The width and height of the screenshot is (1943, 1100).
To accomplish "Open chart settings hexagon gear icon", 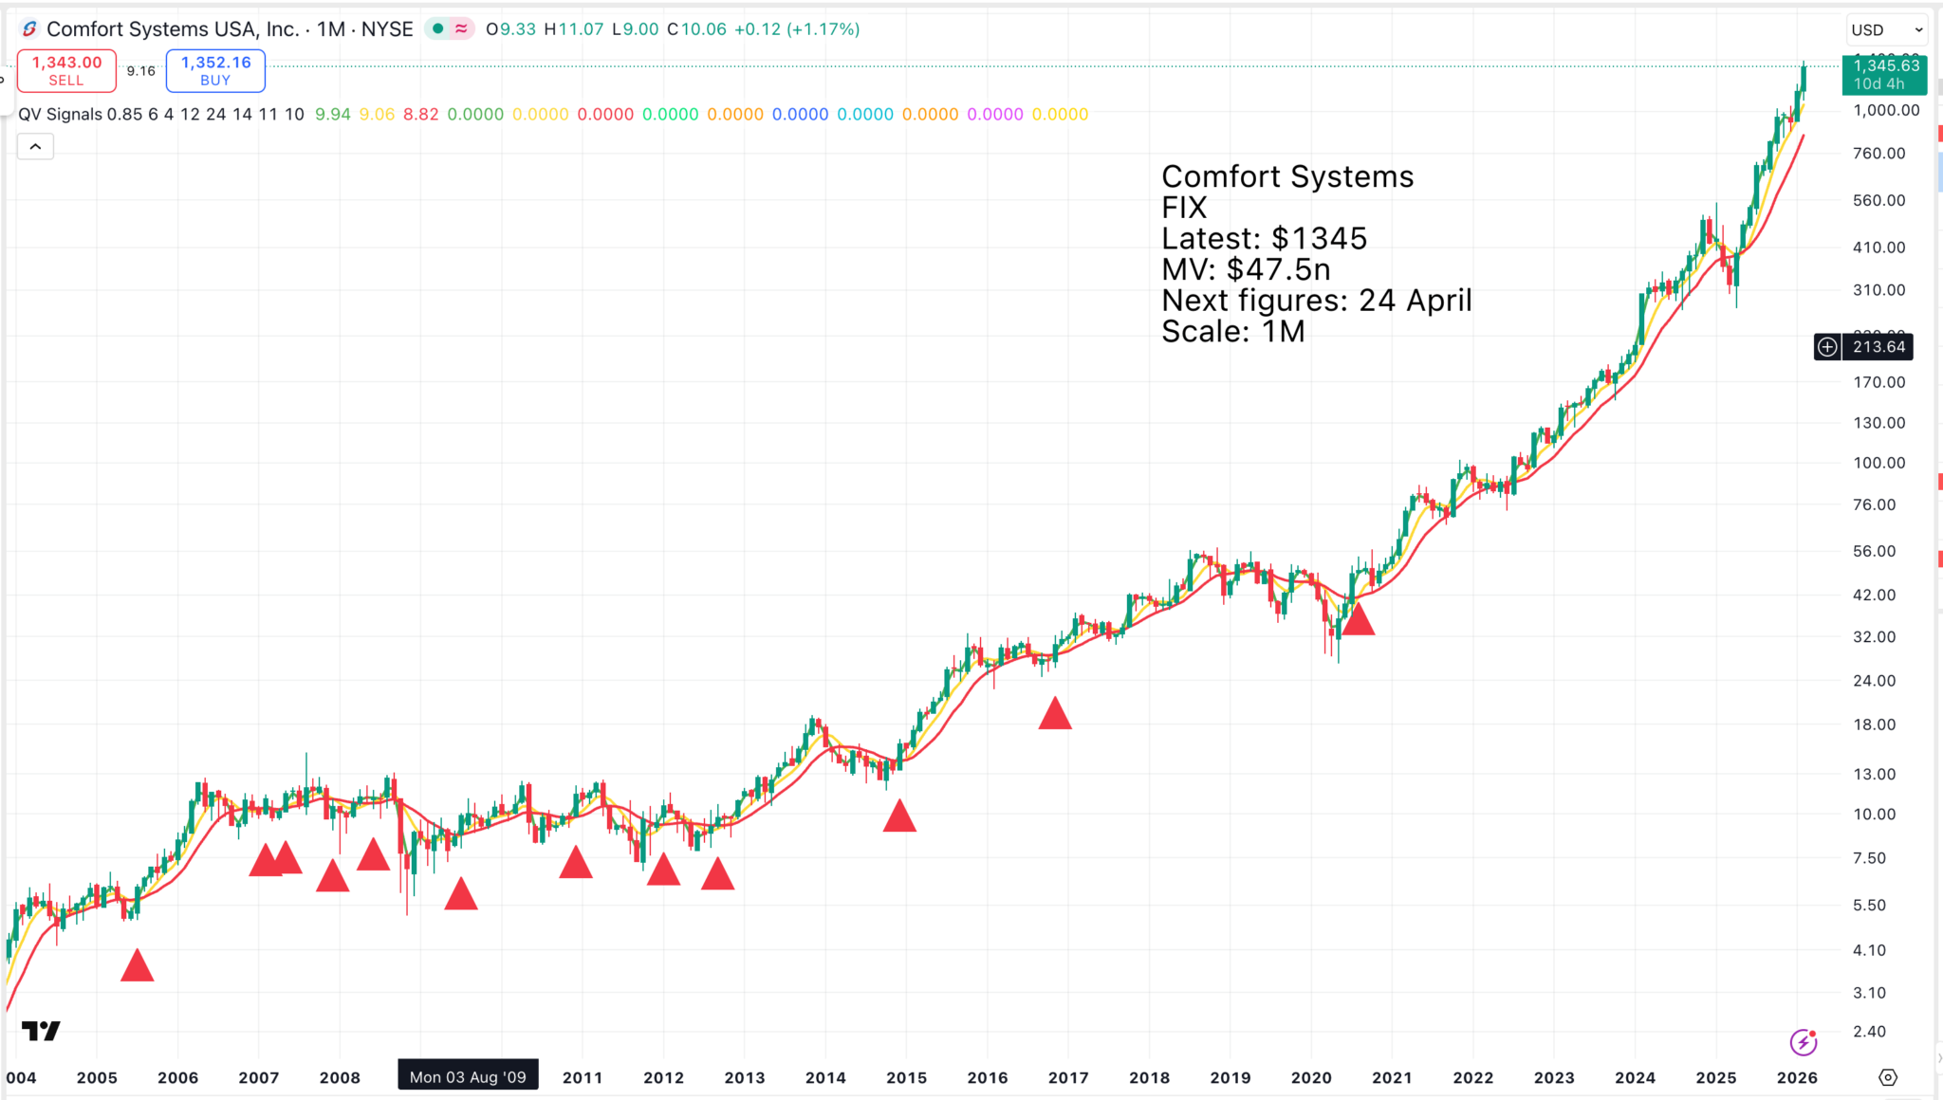I will tap(1888, 1077).
